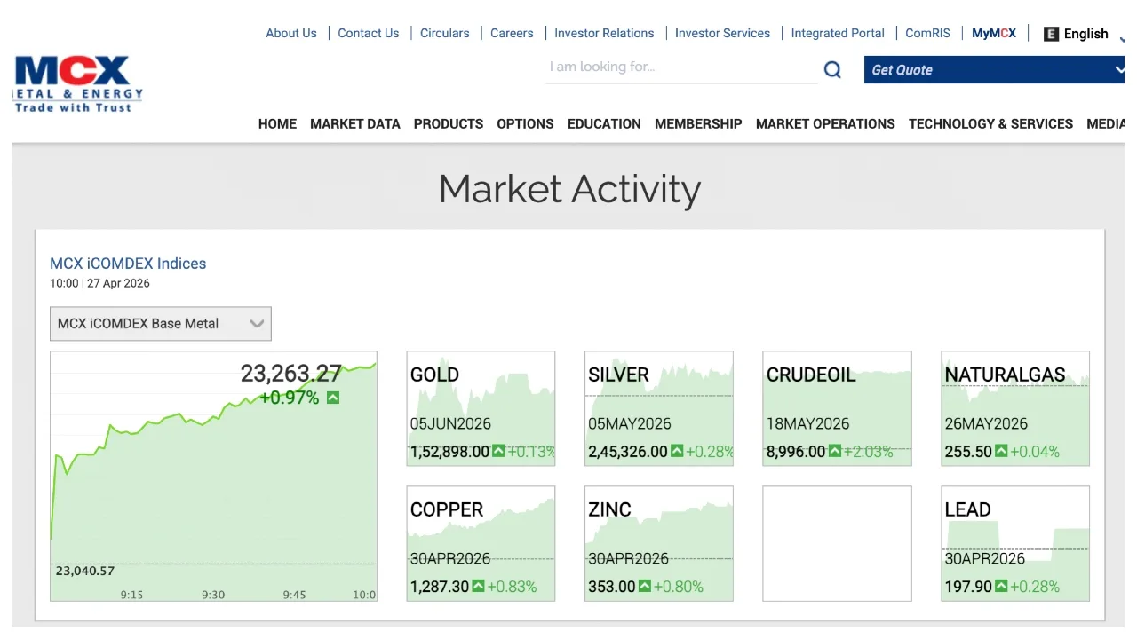Viewport: 1137px width, 639px height.
Task: Open the MEMBERSHIP menu
Action: tap(698, 124)
